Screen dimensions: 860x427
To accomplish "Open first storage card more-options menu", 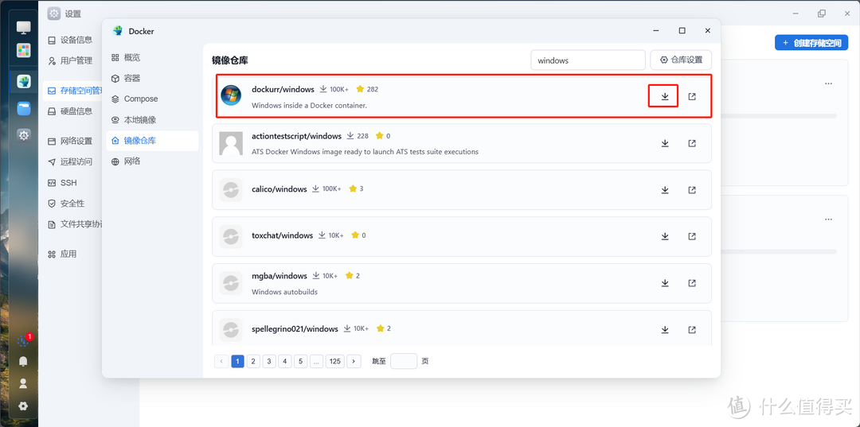I will tap(828, 83).
